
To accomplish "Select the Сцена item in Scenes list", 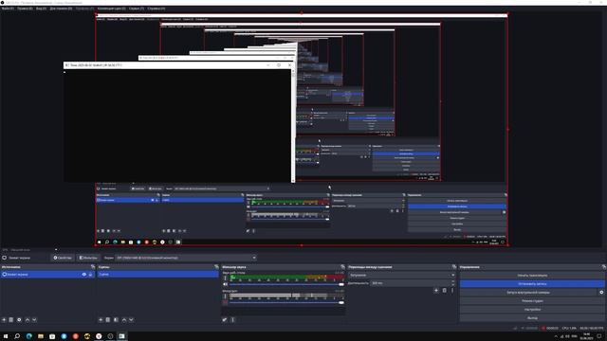I will coord(158,274).
